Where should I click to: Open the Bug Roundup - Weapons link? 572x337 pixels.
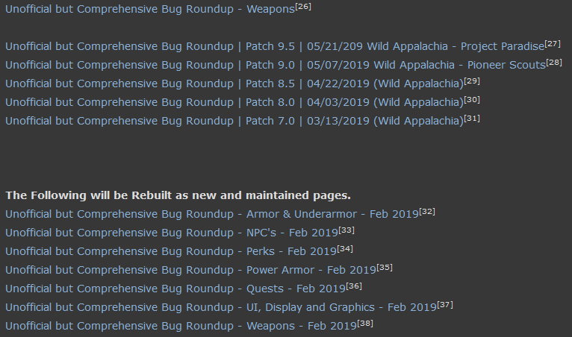tap(150, 9)
